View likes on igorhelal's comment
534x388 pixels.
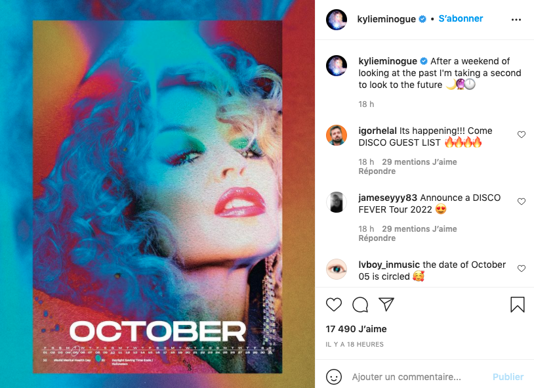point(419,162)
